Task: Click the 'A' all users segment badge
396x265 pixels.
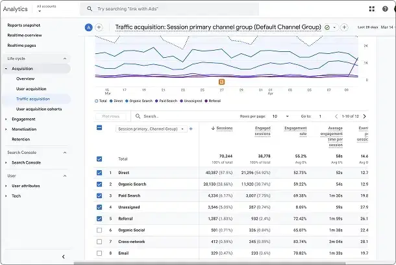Action: [88, 27]
